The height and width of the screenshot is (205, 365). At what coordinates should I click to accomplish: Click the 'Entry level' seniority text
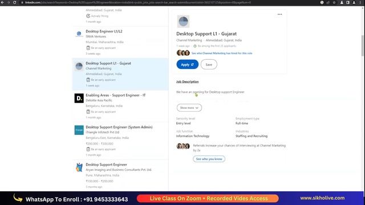click(184, 123)
